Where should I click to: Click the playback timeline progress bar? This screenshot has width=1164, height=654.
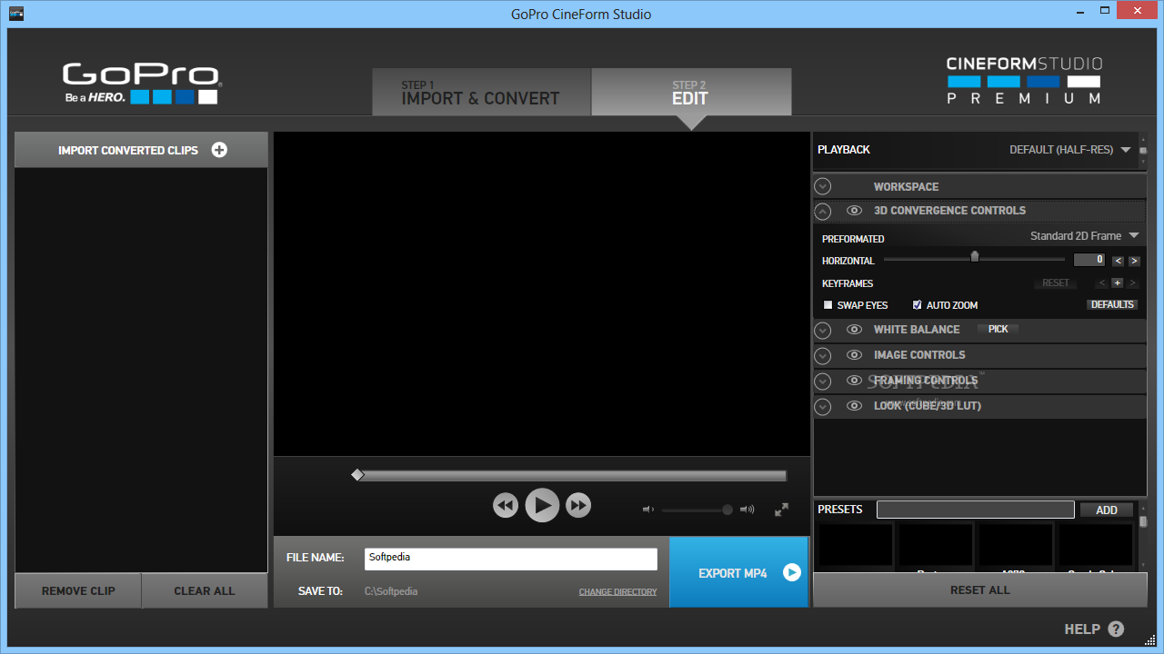coord(571,475)
